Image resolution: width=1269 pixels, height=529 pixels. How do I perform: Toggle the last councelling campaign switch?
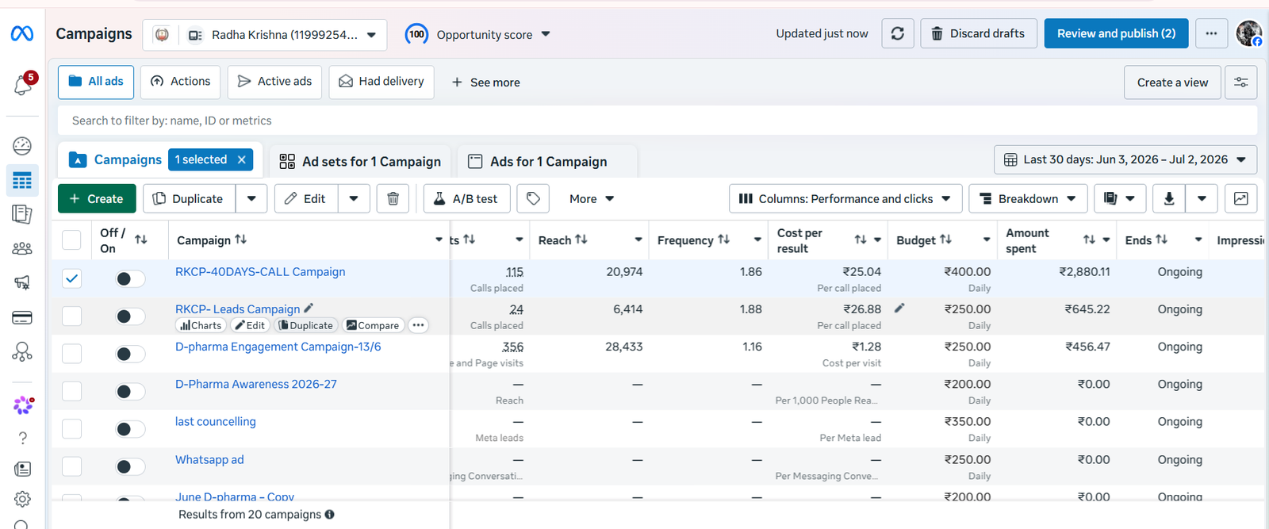point(130,429)
